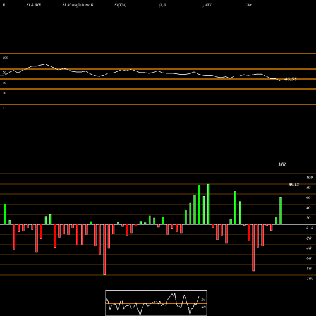
Task: Click the 40 label in the mini chart
Action: point(204,307)
